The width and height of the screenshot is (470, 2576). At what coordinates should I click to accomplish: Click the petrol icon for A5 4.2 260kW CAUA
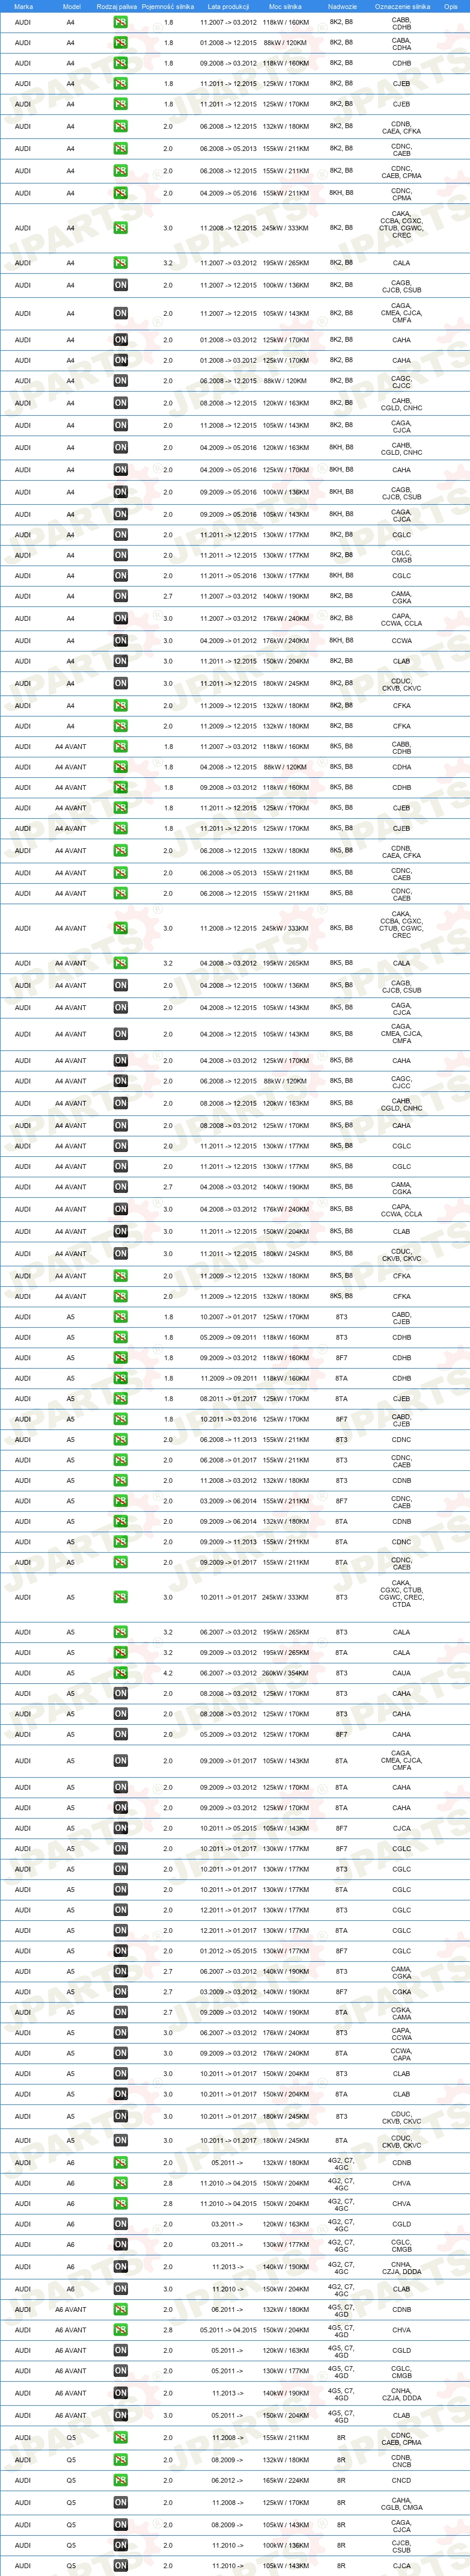click(x=120, y=1673)
